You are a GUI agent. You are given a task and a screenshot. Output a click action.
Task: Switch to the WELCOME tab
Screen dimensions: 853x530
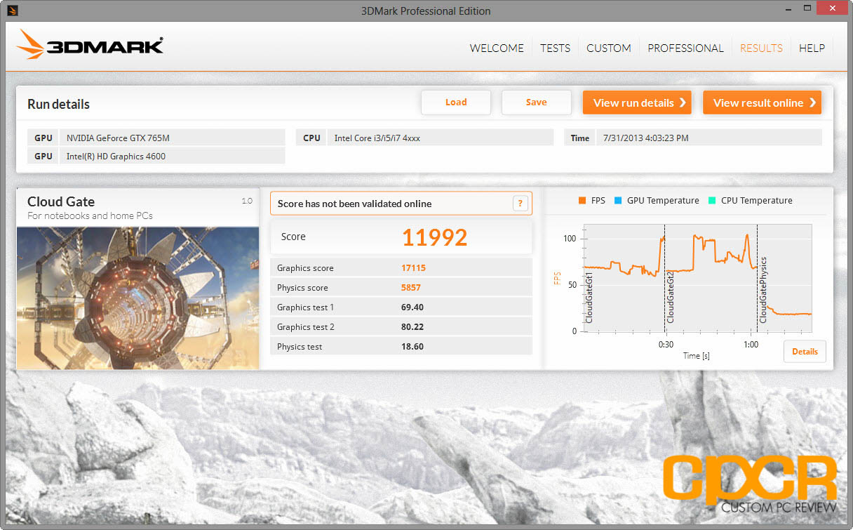[497, 48]
